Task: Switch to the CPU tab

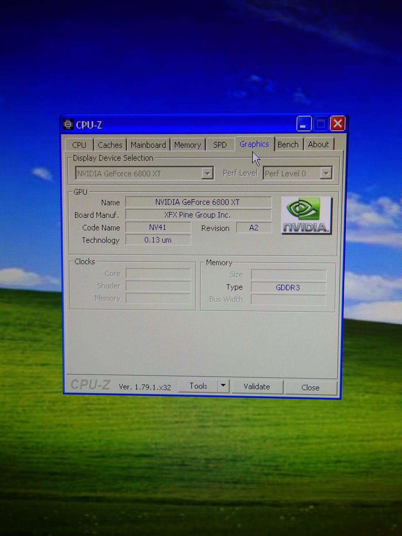Action: [79, 145]
